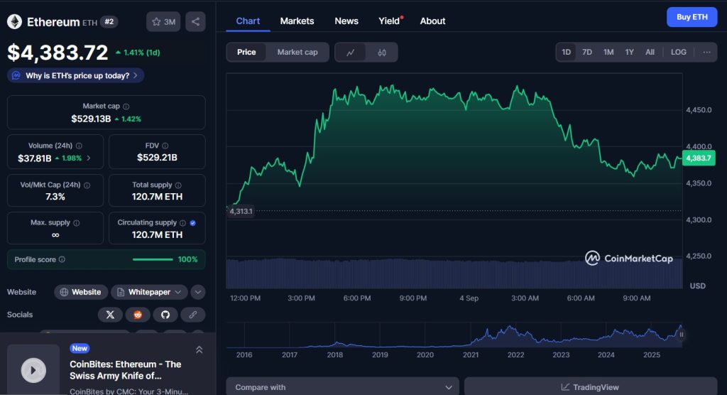Switch chart to Market cap
The width and height of the screenshot is (727, 395).
297,52
